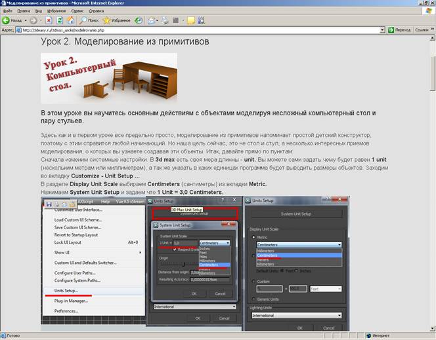Click Cancel in System Unit Setup dialog

(220, 293)
